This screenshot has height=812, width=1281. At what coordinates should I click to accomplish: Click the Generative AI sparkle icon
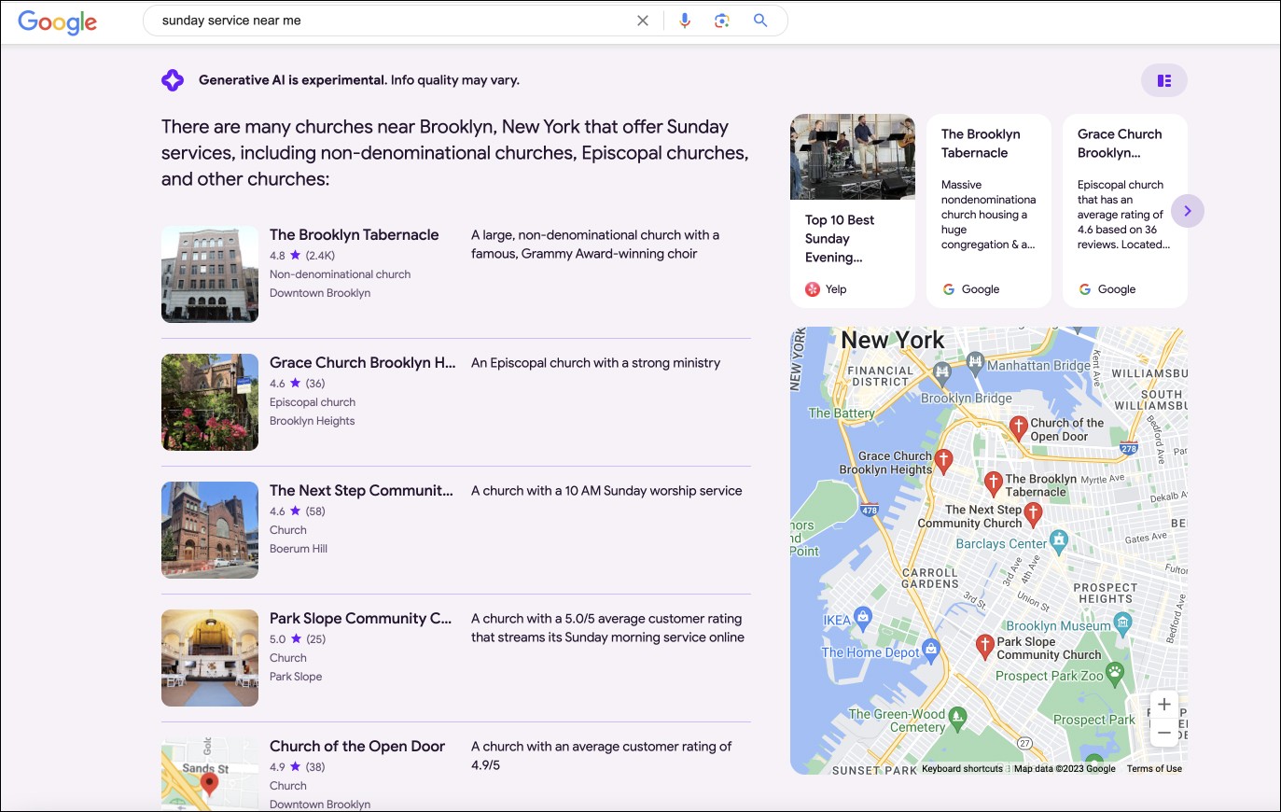click(173, 80)
